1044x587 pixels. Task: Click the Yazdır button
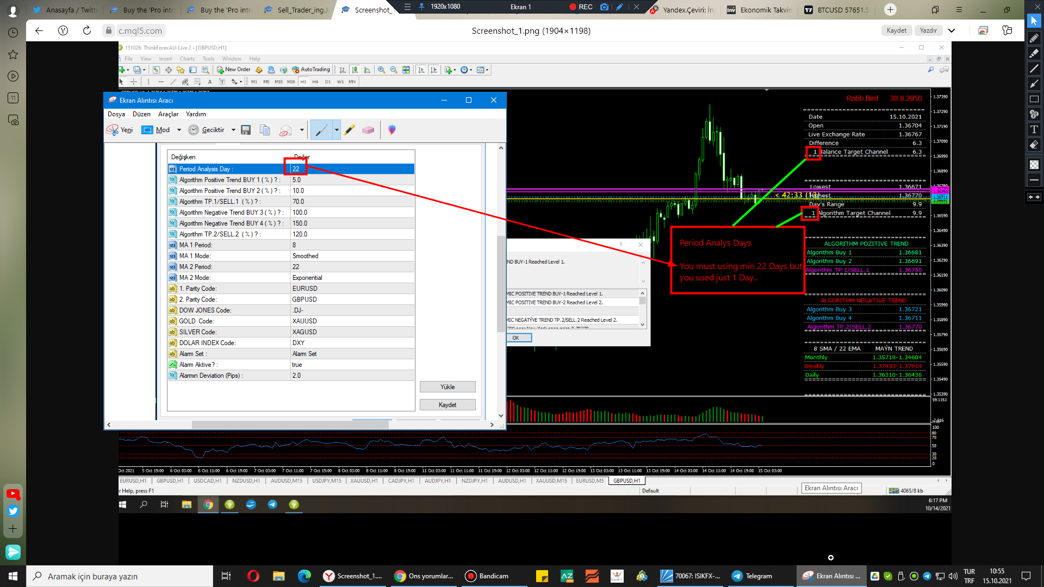point(928,30)
